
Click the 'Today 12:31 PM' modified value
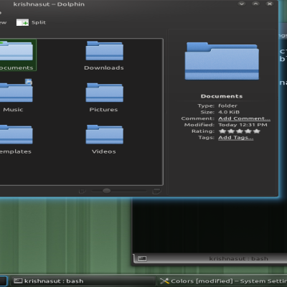pyautogui.click(x=243, y=125)
